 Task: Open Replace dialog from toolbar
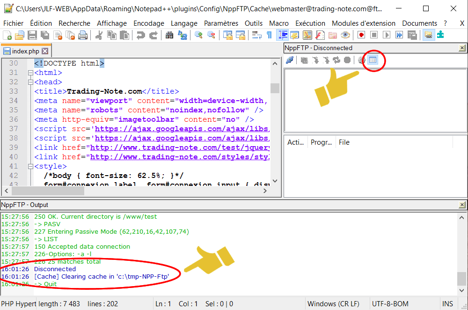click(182, 35)
